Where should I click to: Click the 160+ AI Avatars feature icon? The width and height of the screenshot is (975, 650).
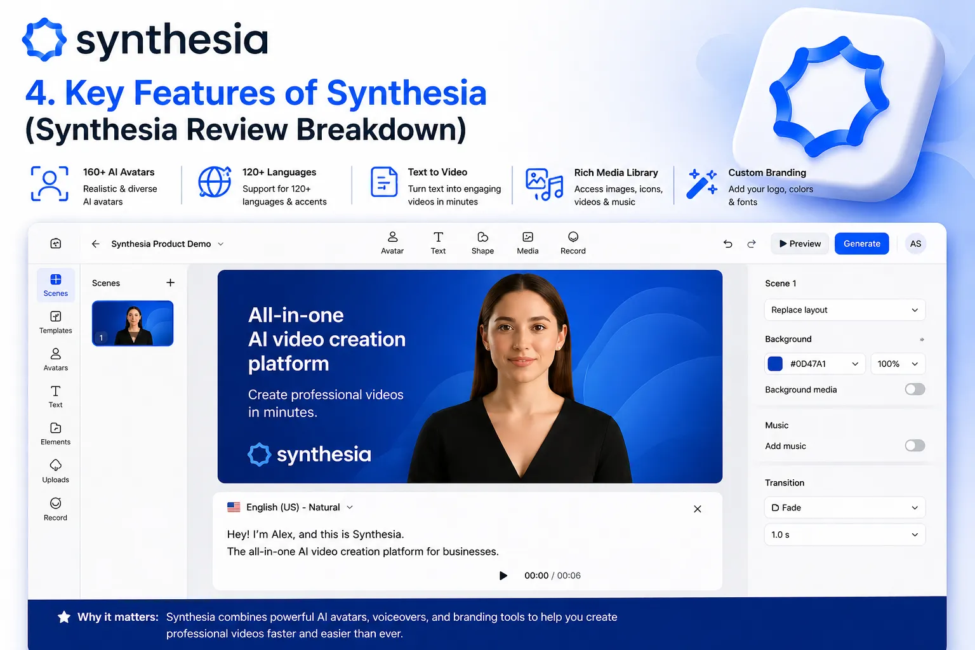click(x=50, y=184)
